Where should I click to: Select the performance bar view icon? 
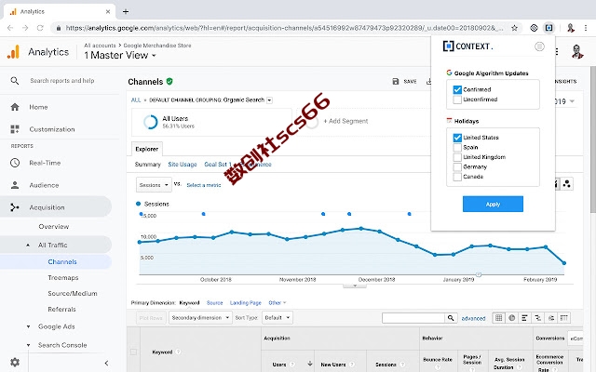525,318
